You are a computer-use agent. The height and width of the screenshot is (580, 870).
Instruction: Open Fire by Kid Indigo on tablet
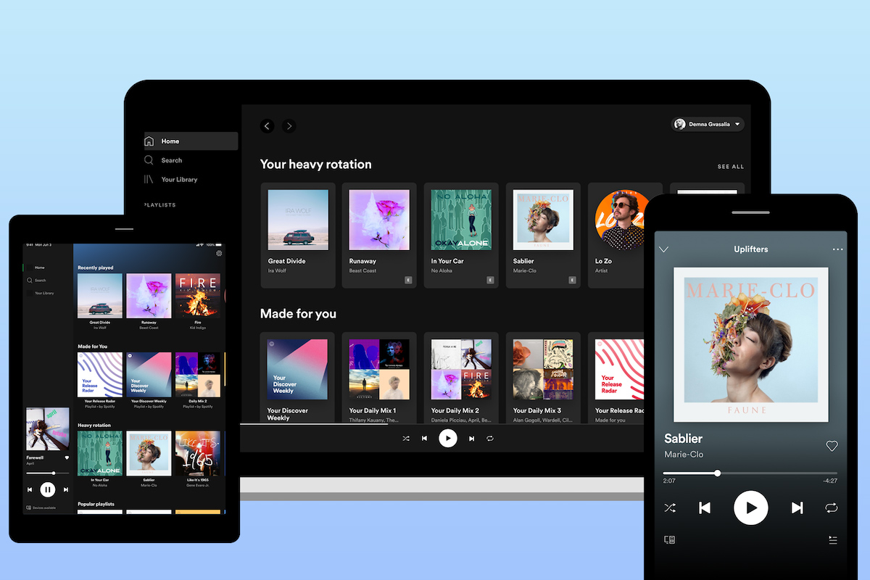click(197, 301)
